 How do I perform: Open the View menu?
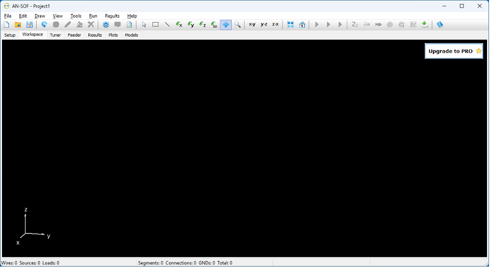[x=58, y=16]
